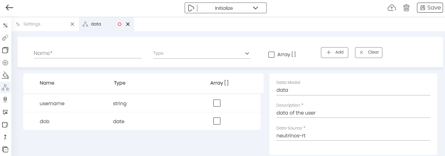Click the Add button
Screen dimensions: 445x156
point(334,52)
